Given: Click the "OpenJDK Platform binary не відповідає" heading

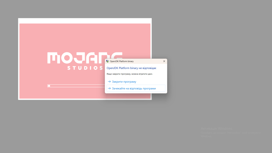Looking at the screenshot, I should [131, 68].
